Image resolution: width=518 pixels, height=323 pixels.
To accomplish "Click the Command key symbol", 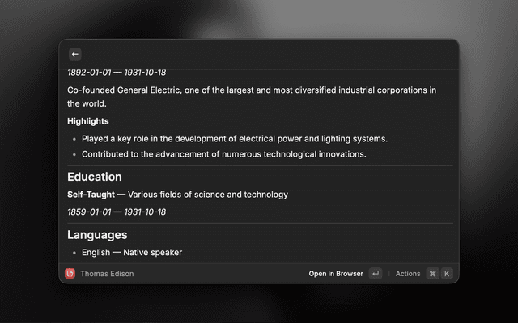I will (432, 274).
